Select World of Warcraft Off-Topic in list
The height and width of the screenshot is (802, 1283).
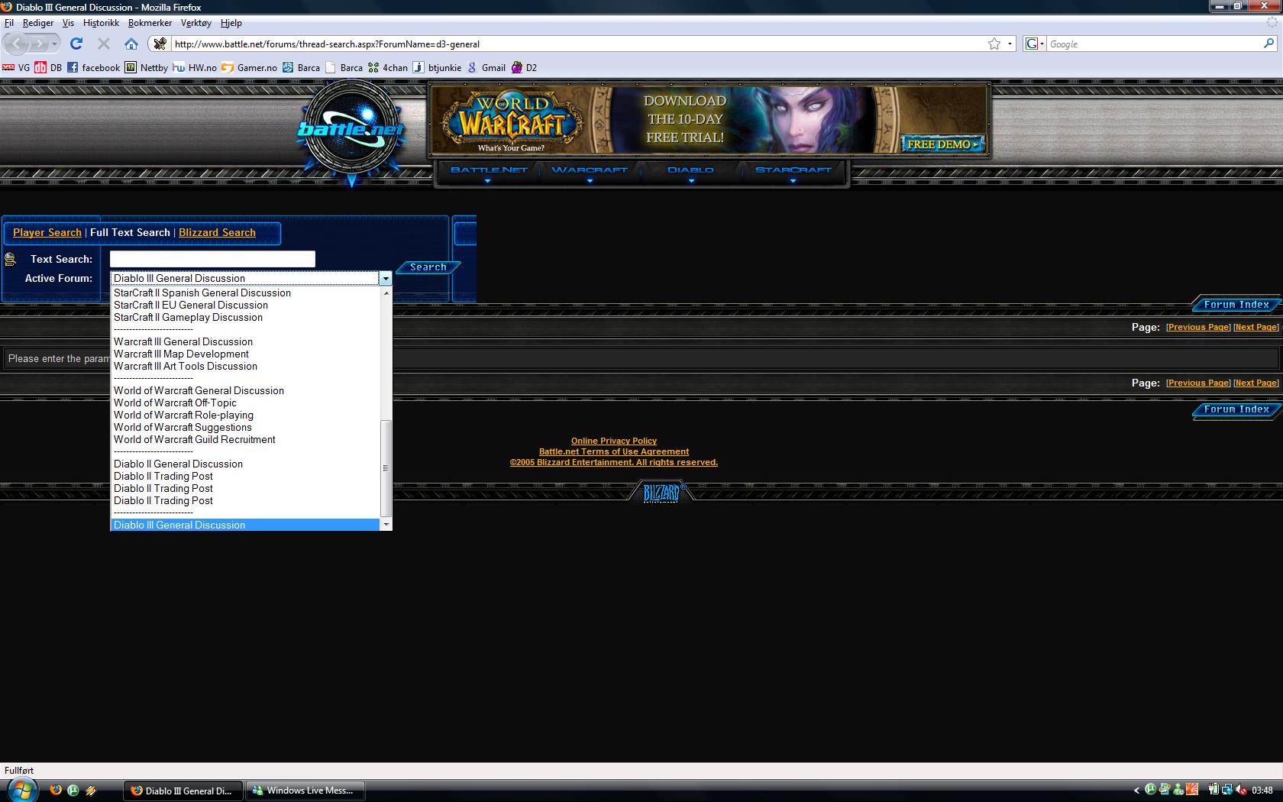coord(244,403)
